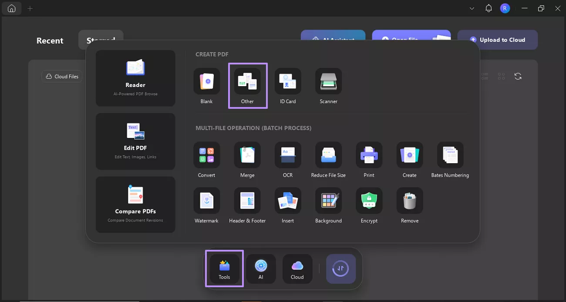Open the ID Card creation tool
566x302 pixels.
click(x=287, y=86)
